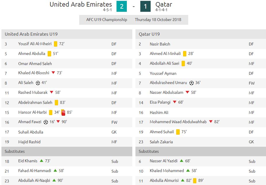
Task: Open the Qatar team title
Action: point(164,5)
